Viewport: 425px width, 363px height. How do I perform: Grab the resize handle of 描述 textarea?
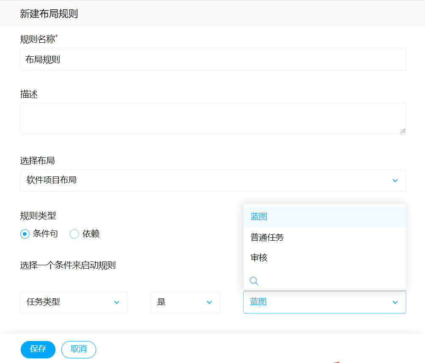coord(403,131)
